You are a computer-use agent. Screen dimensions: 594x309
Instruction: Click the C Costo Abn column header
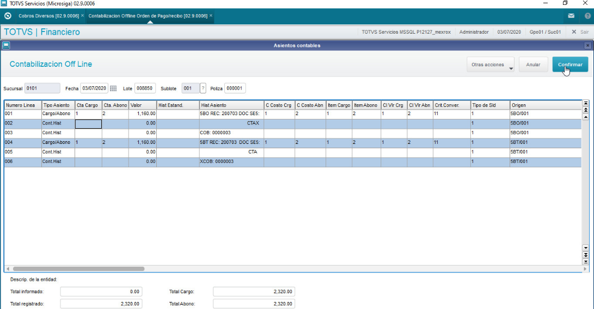[x=311, y=105]
